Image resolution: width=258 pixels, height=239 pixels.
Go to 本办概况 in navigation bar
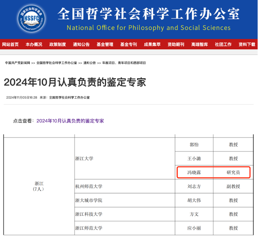coord(34,45)
